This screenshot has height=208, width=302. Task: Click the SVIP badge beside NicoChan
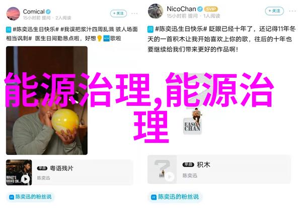pyautogui.click(x=211, y=9)
